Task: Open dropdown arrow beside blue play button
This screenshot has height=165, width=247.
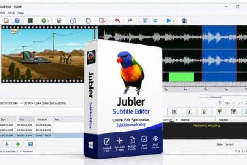Action: (x=173, y=21)
